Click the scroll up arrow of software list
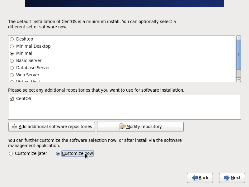The width and height of the screenshot is (249, 187). click(238, 38)
